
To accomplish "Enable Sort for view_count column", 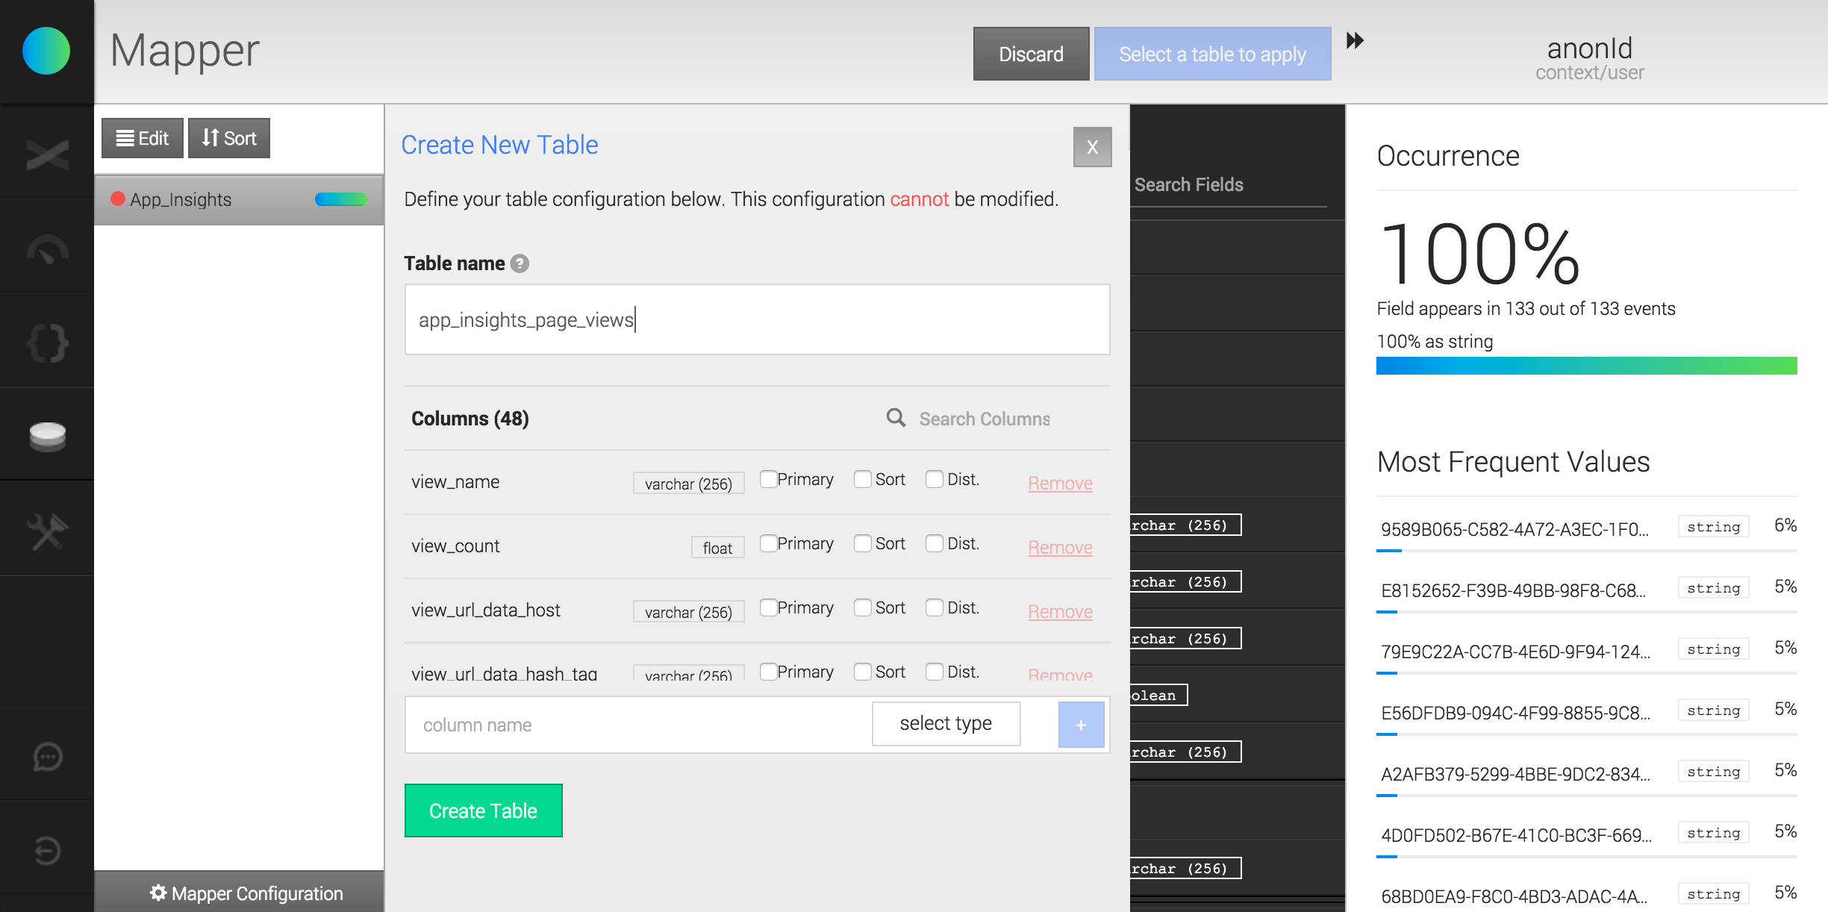I will tap(862, 543).
